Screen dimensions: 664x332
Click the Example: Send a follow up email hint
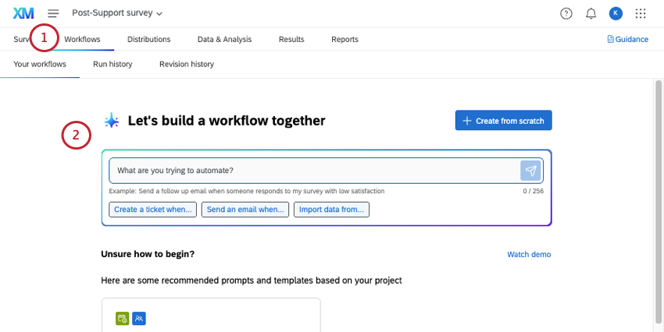(247, 192)
